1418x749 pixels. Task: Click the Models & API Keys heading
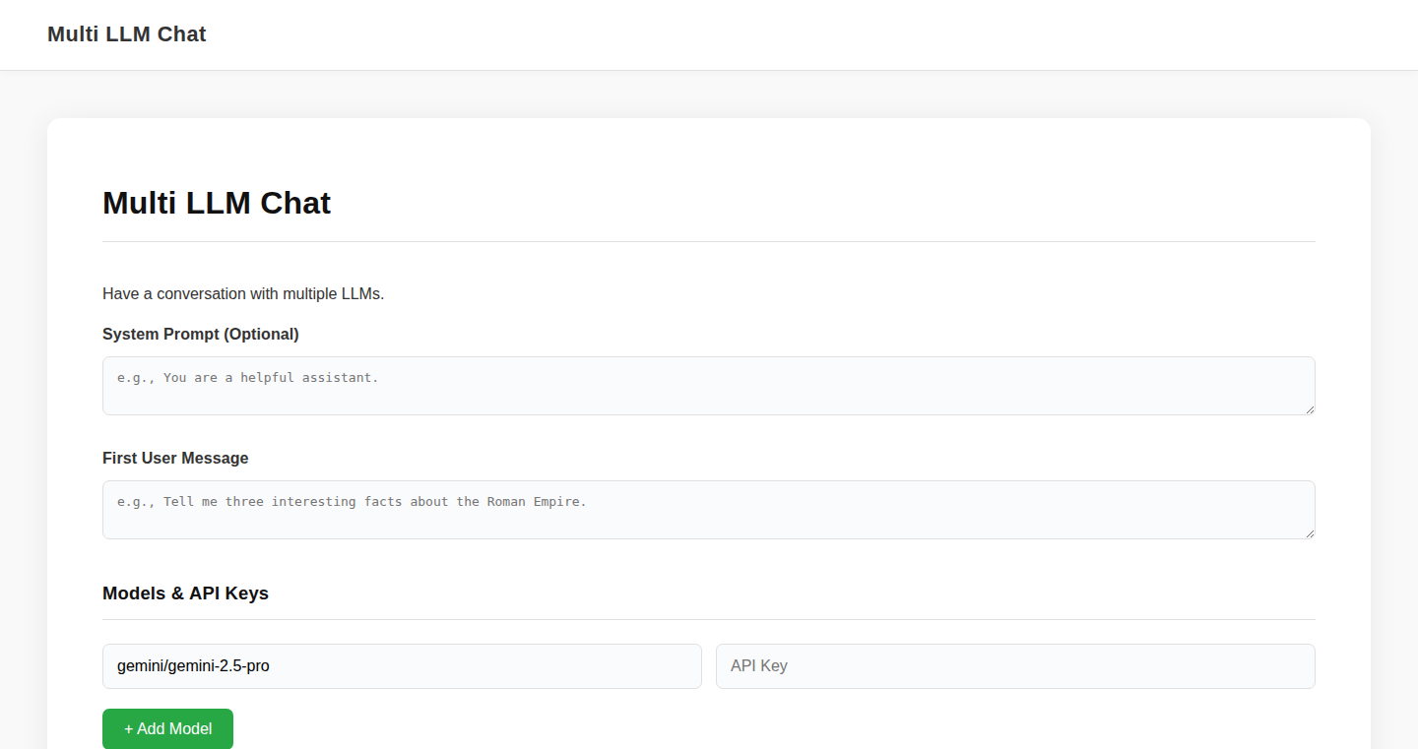(x=185, y=593)
